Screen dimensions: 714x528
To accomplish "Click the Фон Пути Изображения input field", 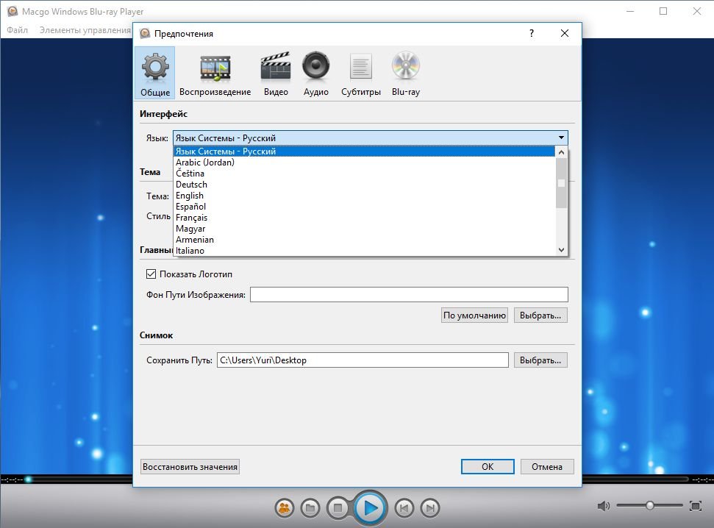I will coord(409,294).
